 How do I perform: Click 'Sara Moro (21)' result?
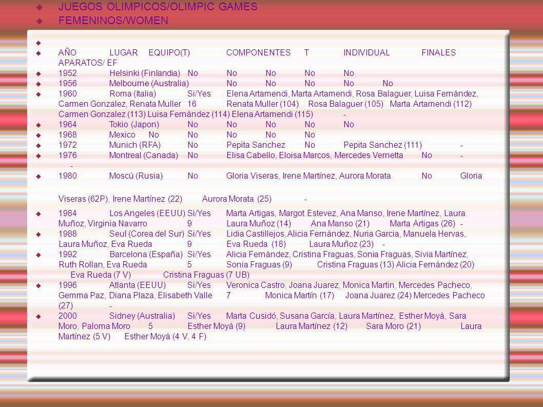[394, 326]
